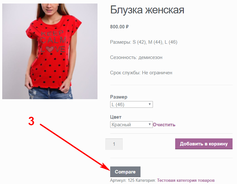
Task: Focus the quantity field showing 1
Action: click(114, 144)
